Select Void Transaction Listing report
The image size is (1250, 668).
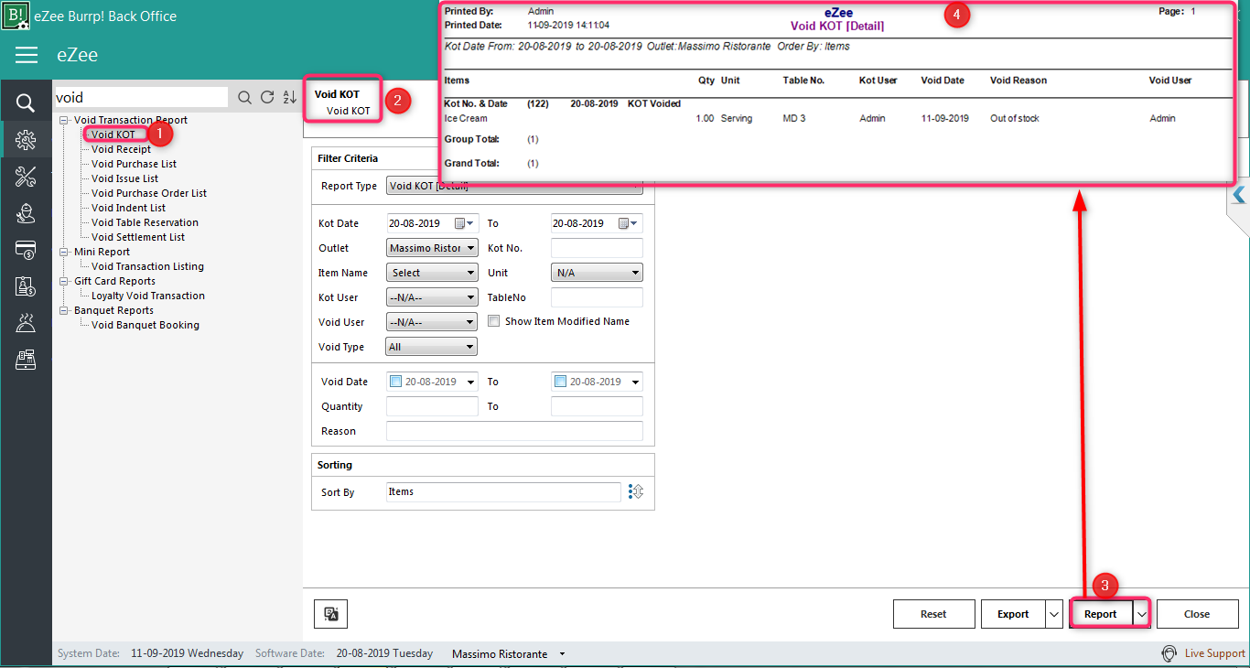(x=147, y=266)
